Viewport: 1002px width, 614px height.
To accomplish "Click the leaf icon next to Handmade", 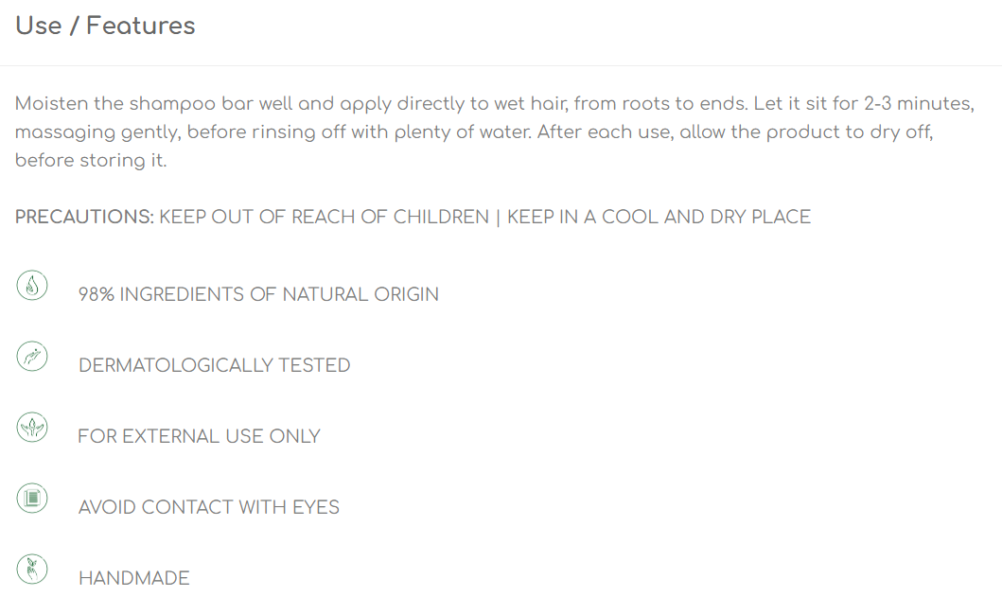I will tap(32, 570).
